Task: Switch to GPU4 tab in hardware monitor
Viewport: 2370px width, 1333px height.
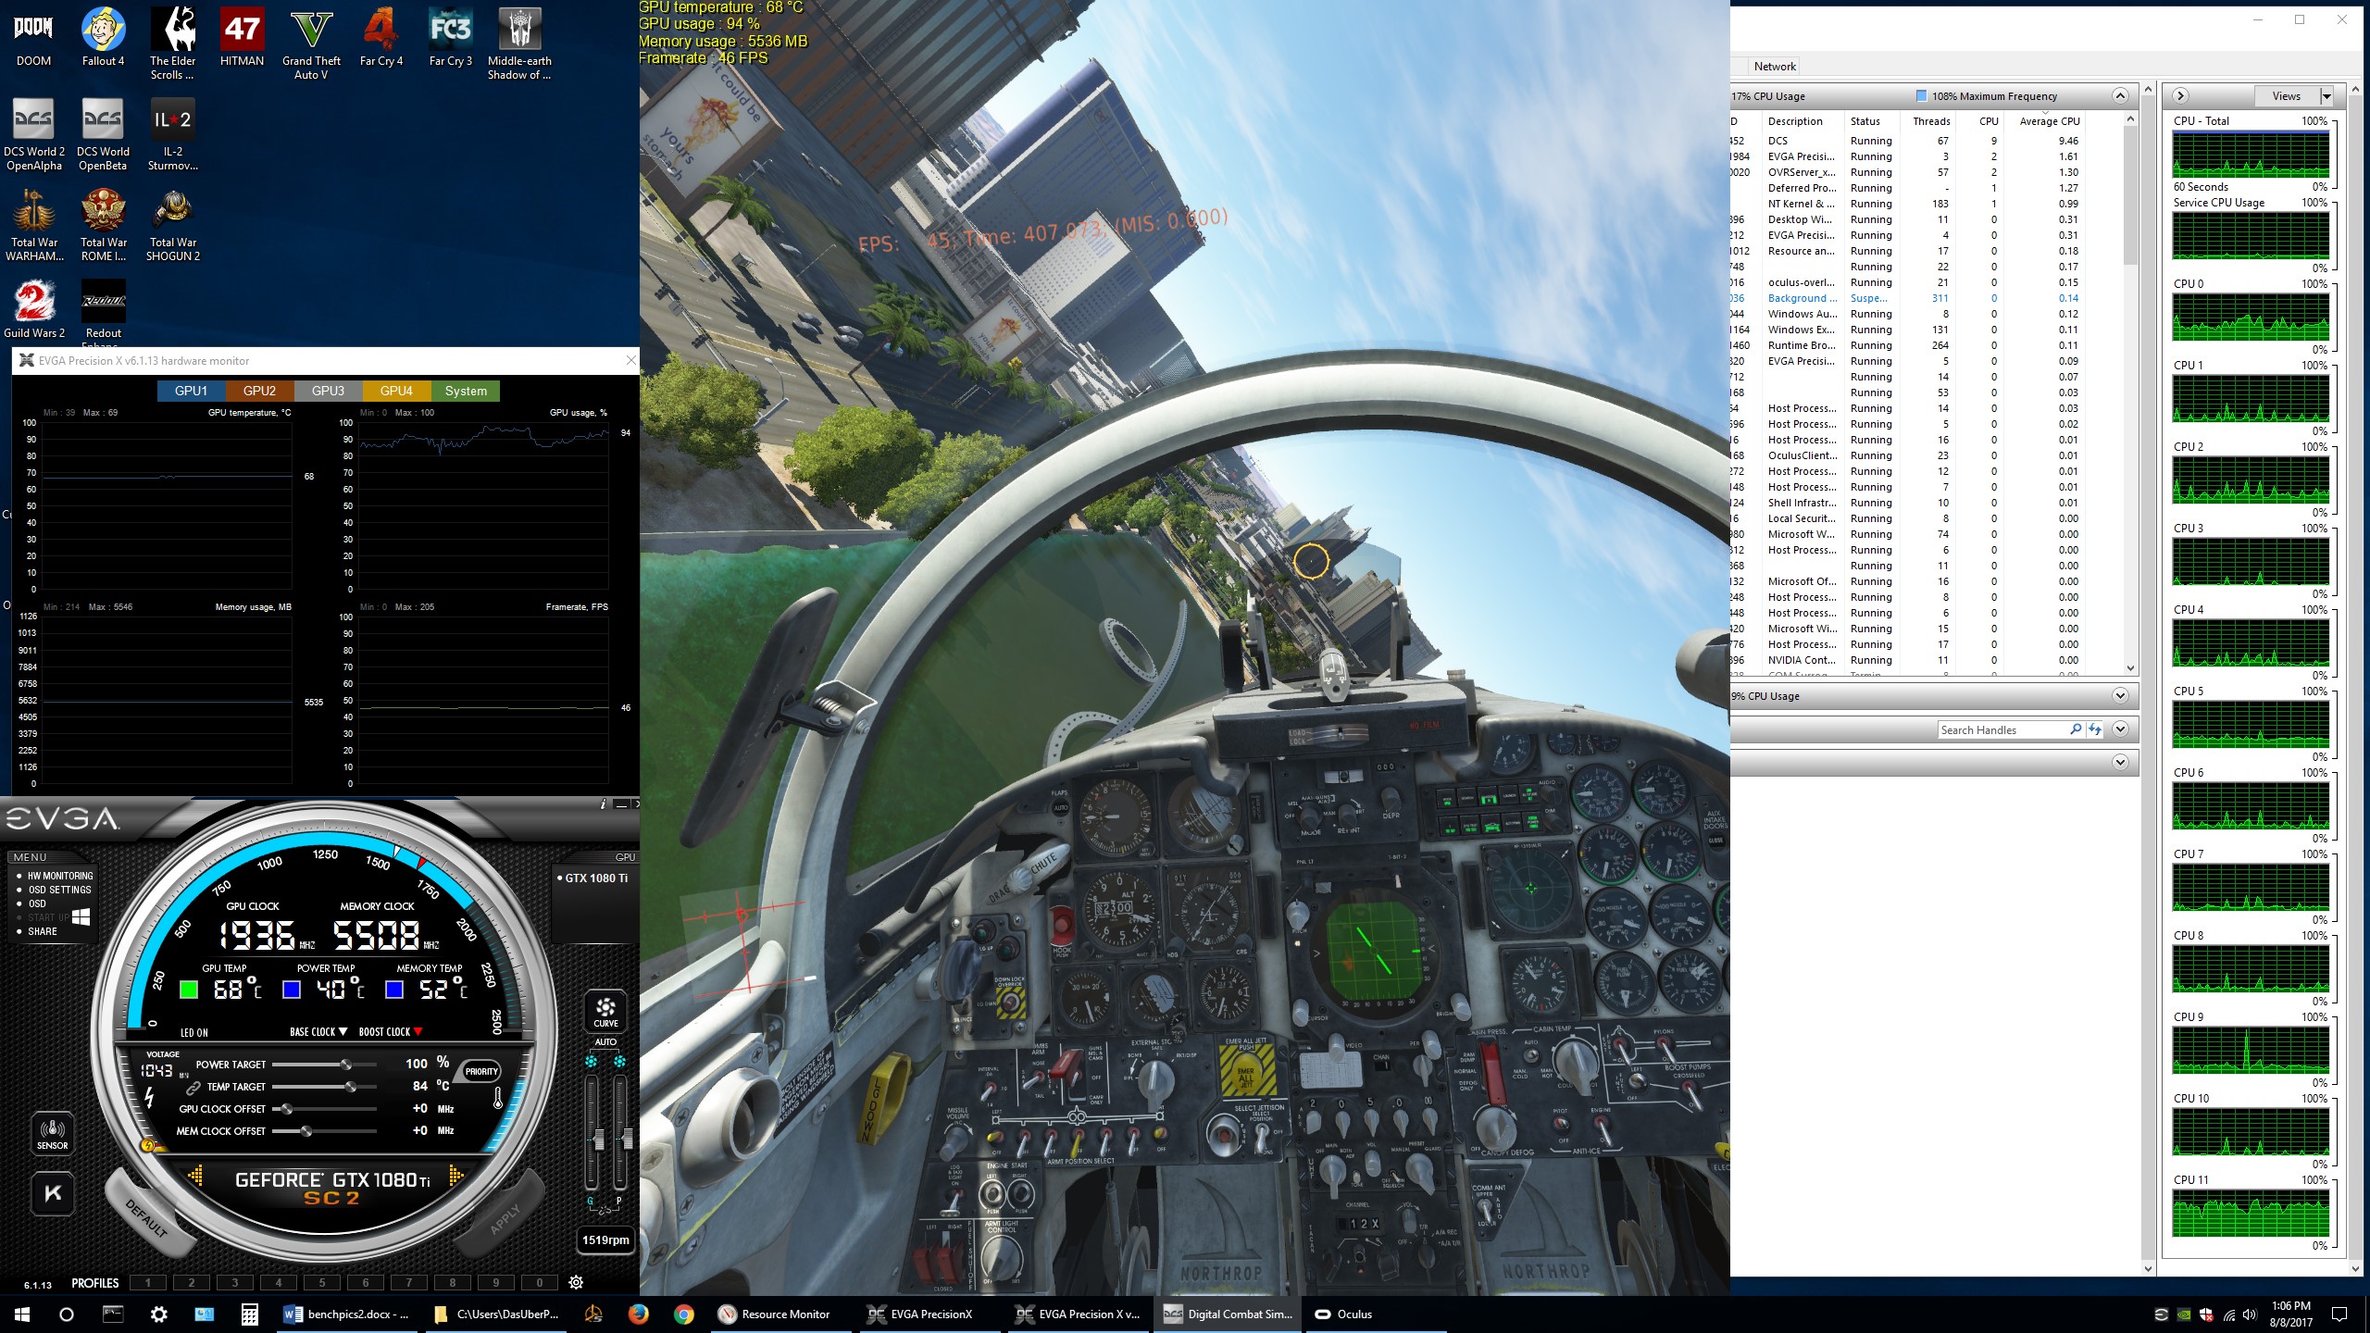Action: (x=396, y=391)
